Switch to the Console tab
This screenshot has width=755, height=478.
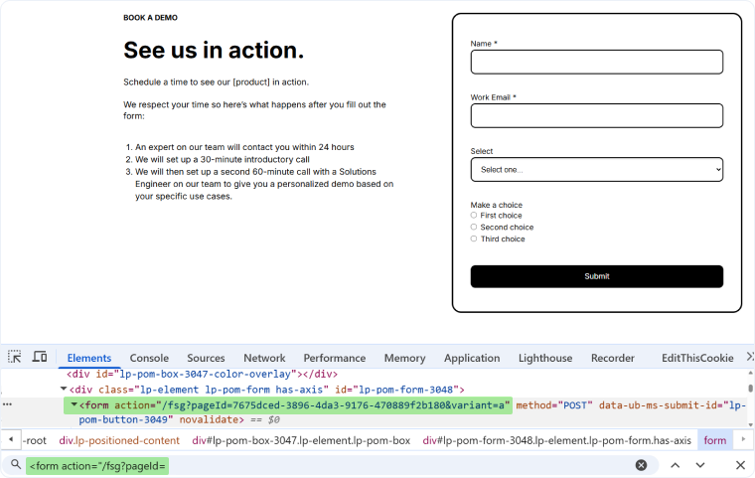pyautogui.click(x=149, y=359)
